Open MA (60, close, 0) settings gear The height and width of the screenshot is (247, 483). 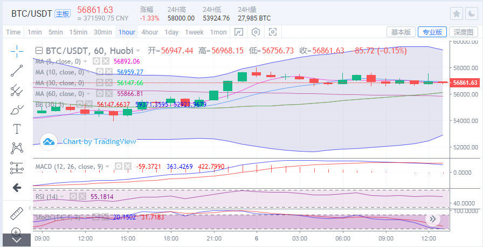(99, 93)
